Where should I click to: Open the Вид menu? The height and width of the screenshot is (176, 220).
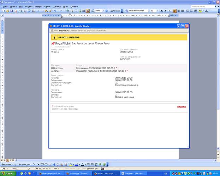point(21,7)
